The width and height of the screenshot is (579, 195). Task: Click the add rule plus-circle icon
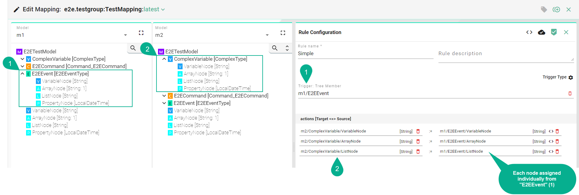[556, 10]
